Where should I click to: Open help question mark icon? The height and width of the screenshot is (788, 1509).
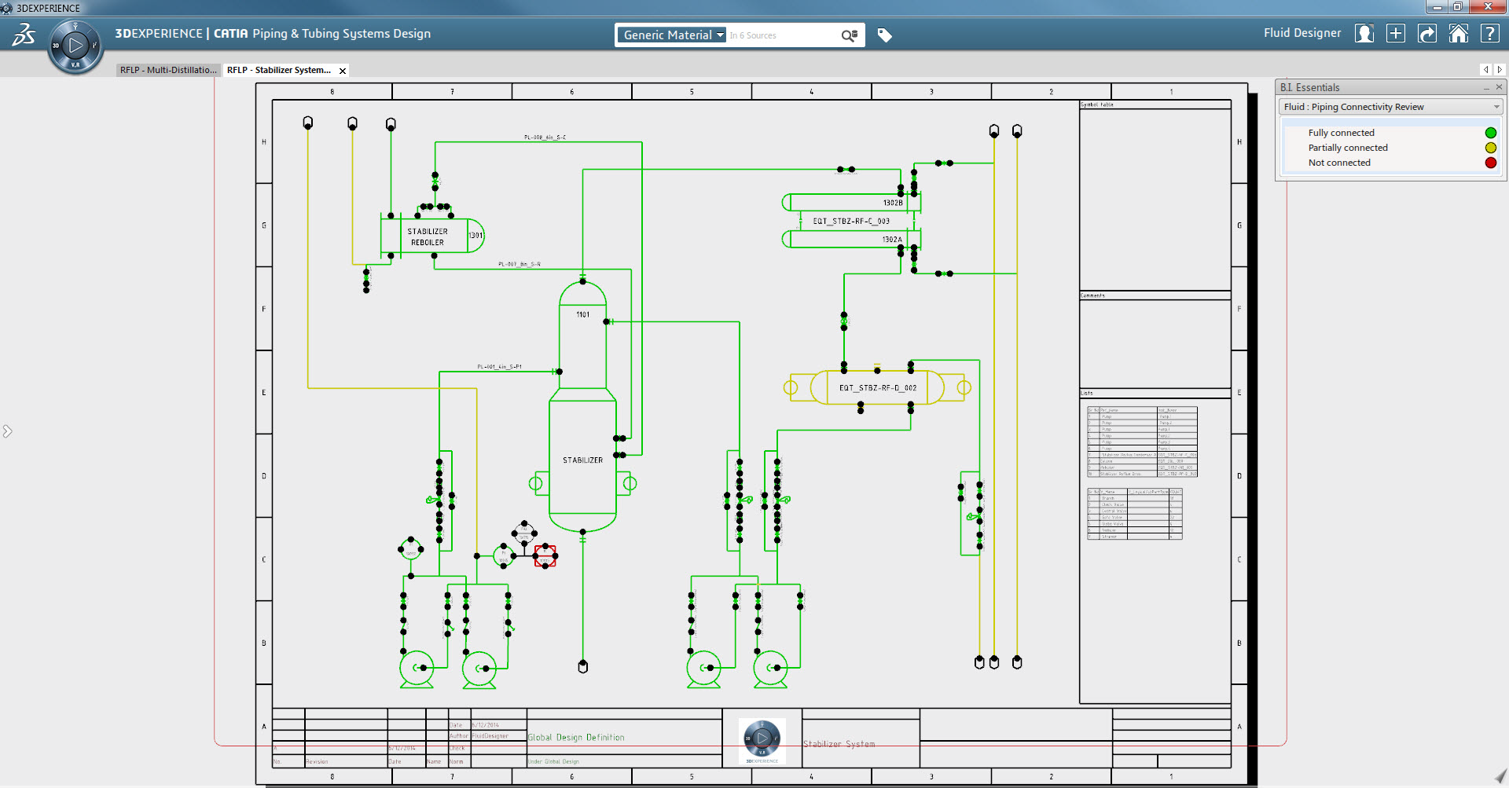click(1489, 34)
